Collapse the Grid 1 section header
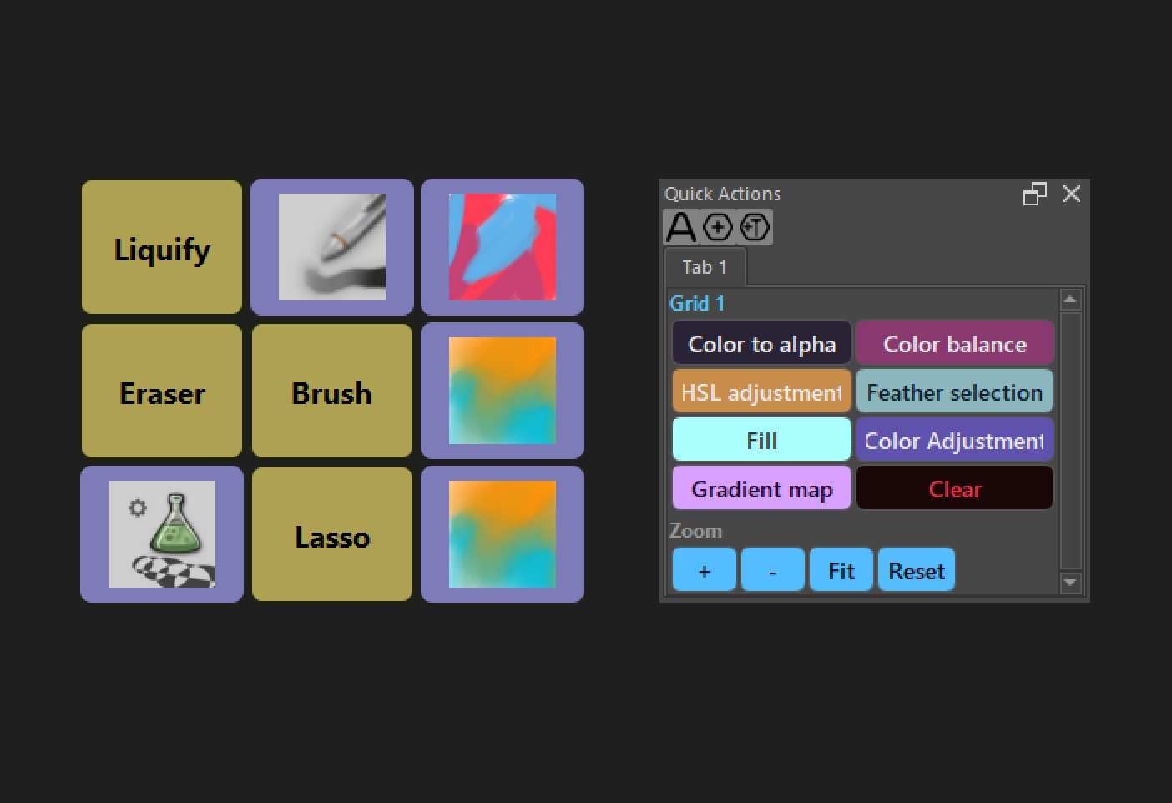Image resolution: width=1172 pixels, height=803 pixels. (x=697, y=303)
